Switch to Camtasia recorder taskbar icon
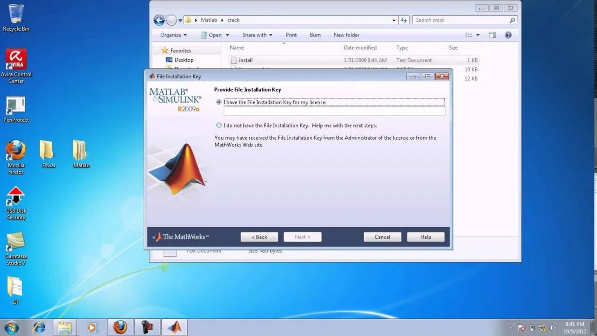The image size is (597, 336). (147, 327)
